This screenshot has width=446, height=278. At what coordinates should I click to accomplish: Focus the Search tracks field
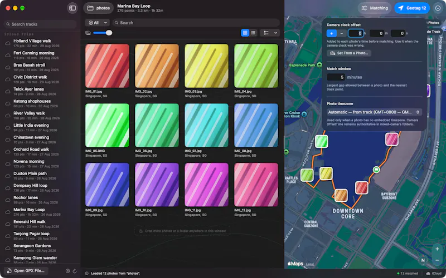point(40,24)
